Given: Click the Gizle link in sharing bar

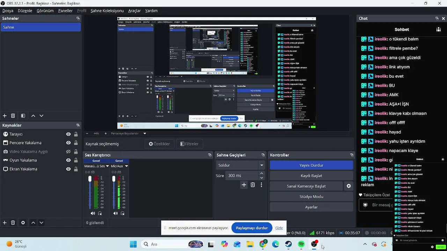Looking at the screenshot, I should pyautogui.click(x=279, y=228).
